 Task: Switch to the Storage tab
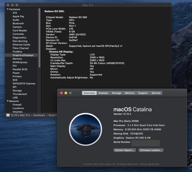tap(116, 93)
